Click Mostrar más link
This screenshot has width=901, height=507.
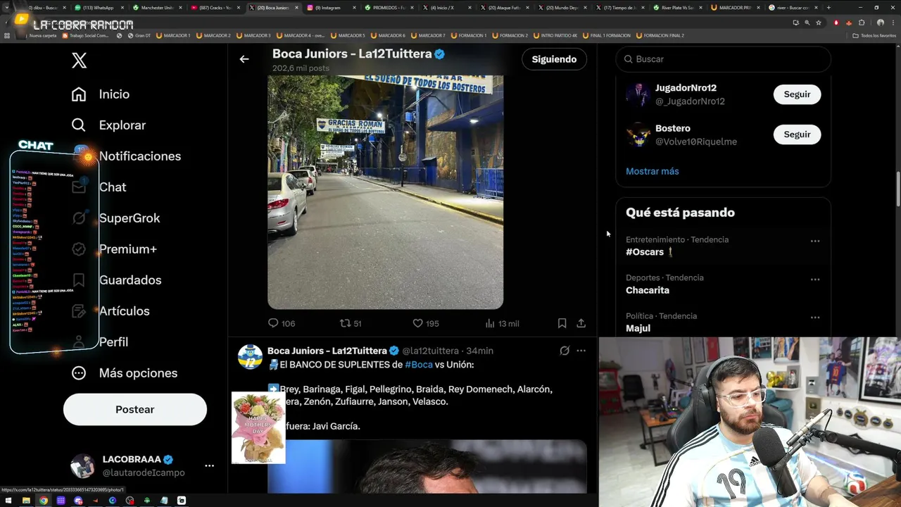pyautogui.click(x=653, y=171)
